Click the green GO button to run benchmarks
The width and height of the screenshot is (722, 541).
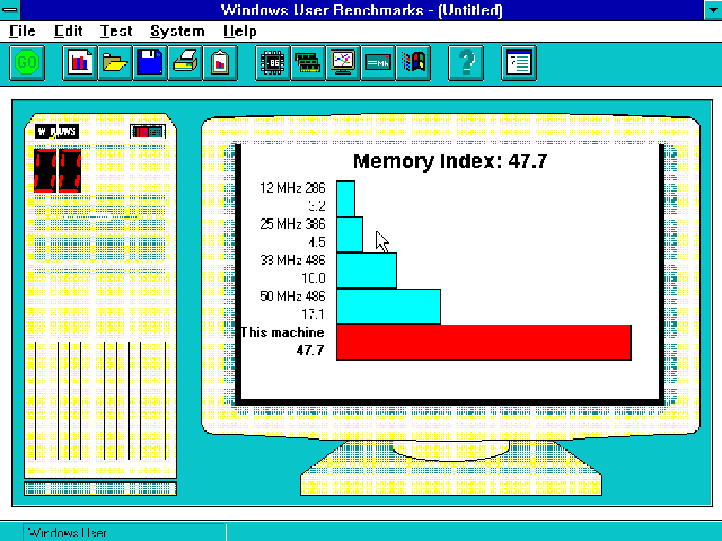[x=27, y=63]
